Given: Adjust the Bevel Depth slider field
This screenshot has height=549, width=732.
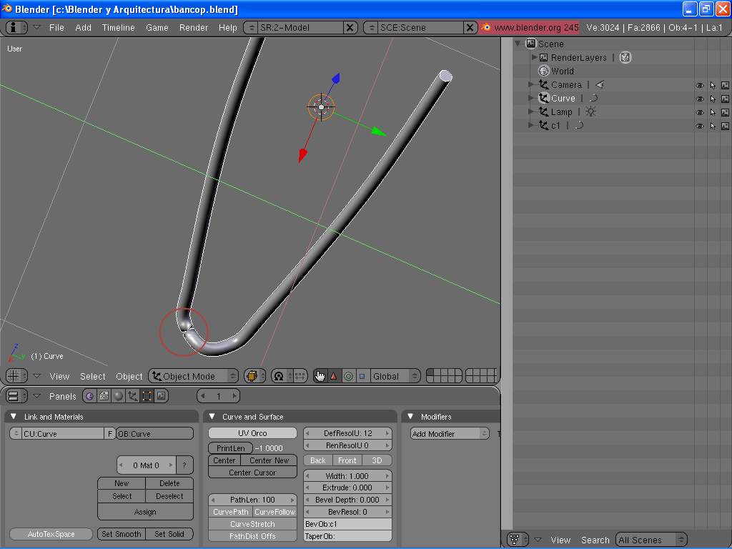Looking at the screenshot, I should click(x=347, y=500).
